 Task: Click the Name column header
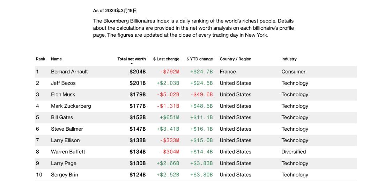pos(56,59)
